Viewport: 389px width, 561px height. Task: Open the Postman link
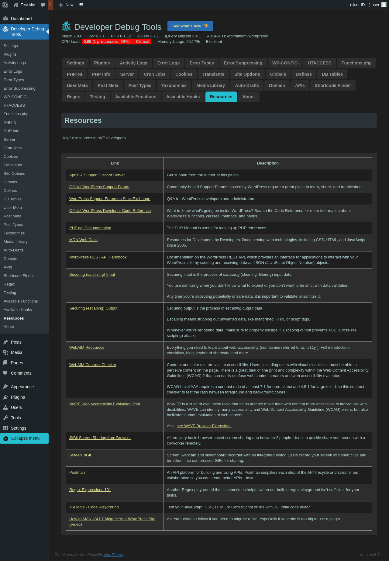(77, 473)
